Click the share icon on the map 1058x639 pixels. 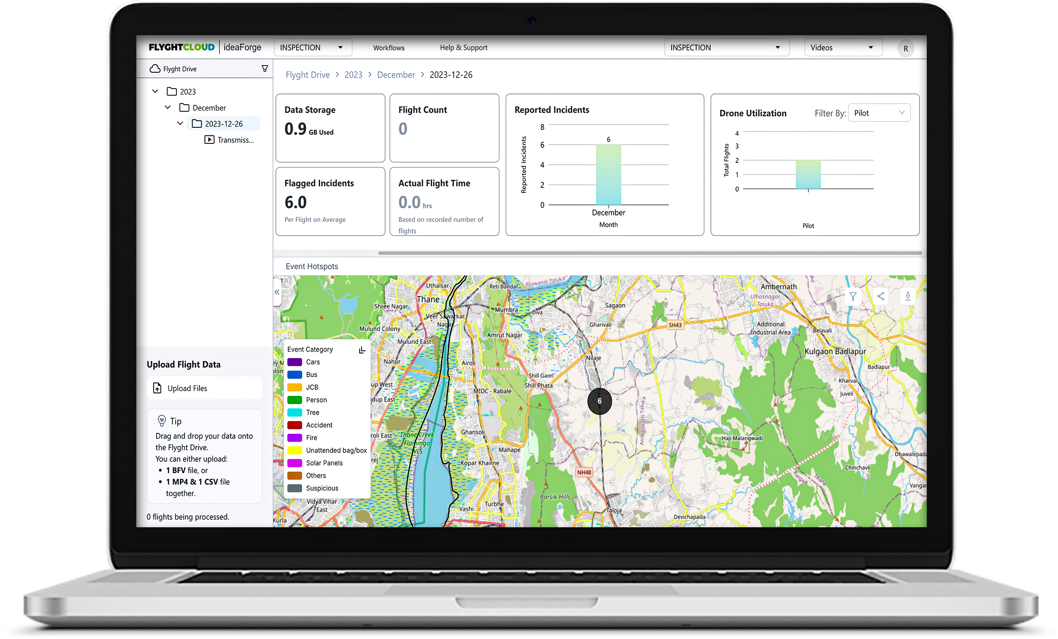[x=881, y=296]
